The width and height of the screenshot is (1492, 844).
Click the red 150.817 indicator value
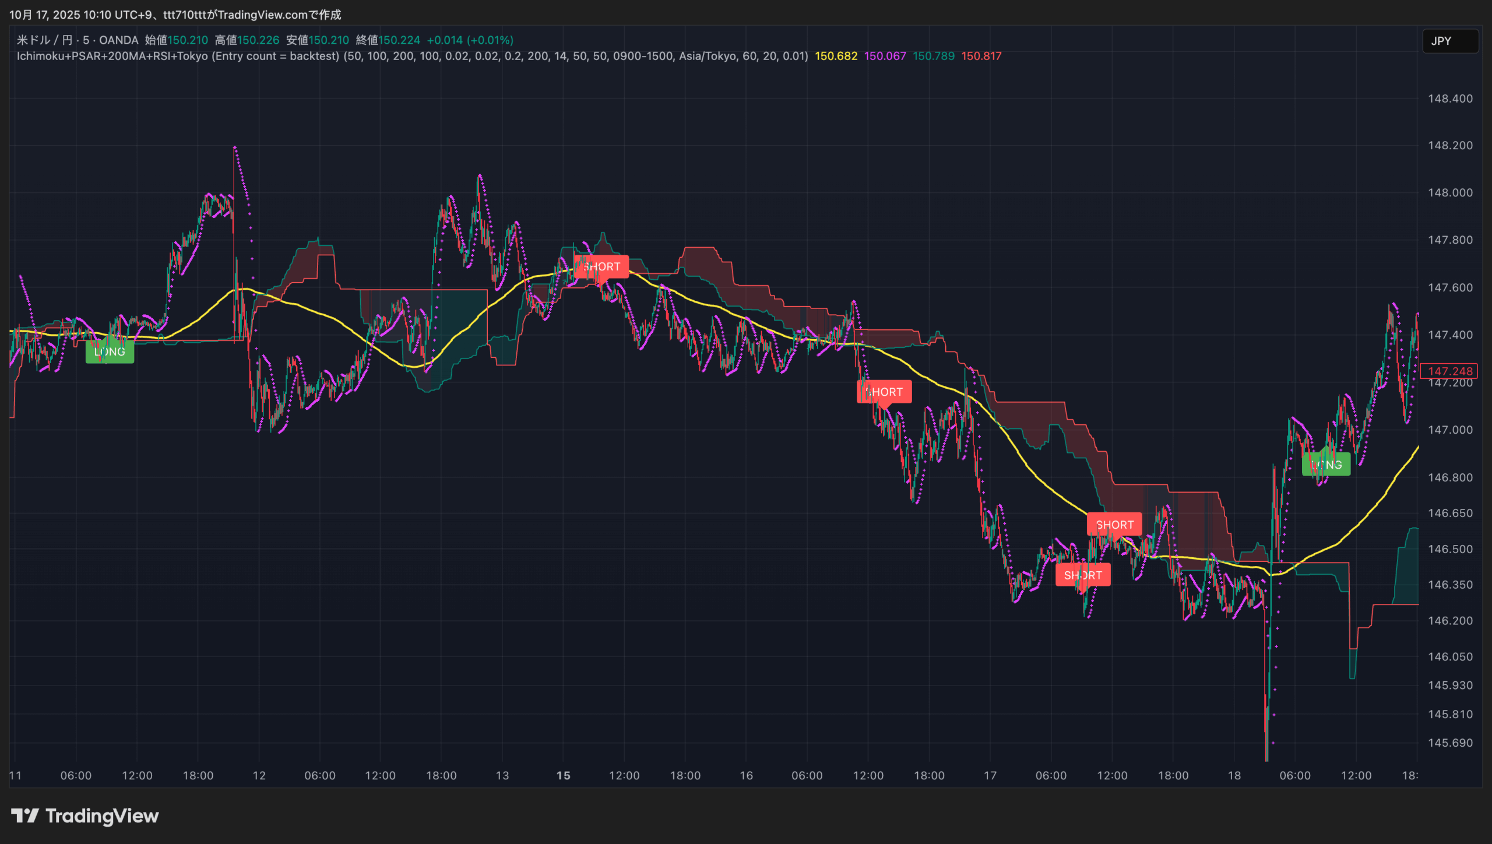981,57
